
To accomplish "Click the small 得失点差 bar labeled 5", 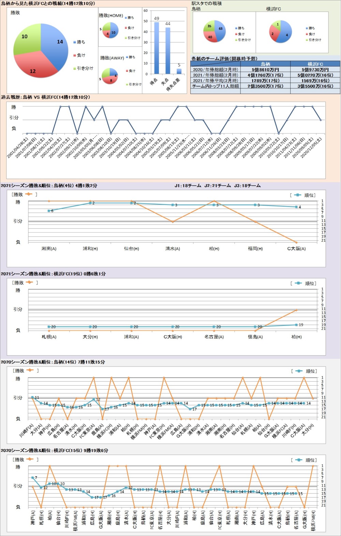I will pos(179,71).
